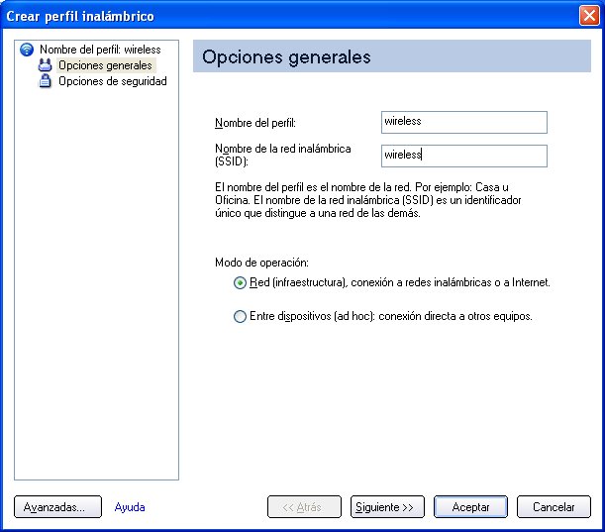Click the Opciones generales header banner

coord(392,56)
